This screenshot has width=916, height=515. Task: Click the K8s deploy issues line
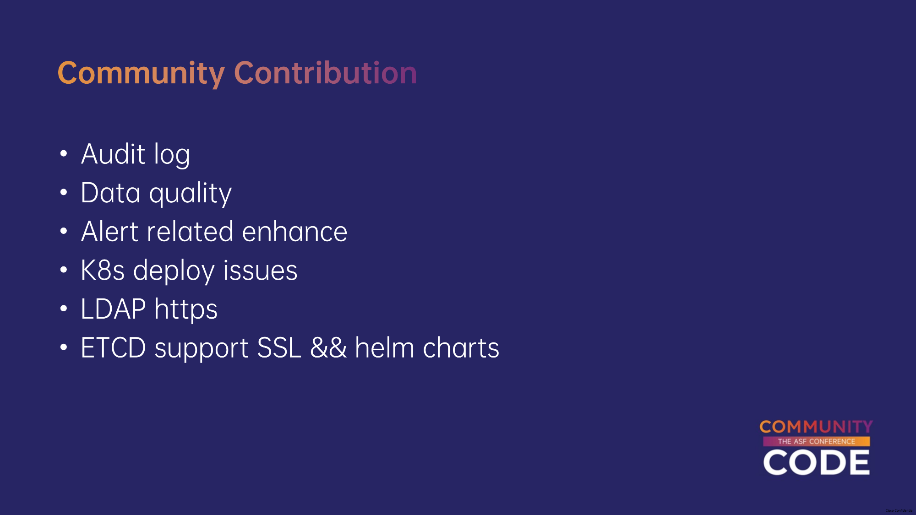pos(189,271)
